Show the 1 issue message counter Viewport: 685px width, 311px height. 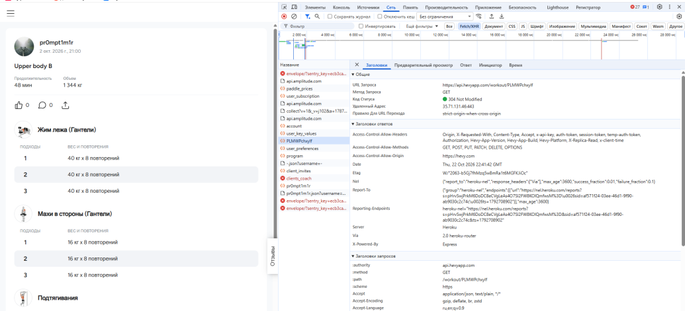(x=646, y=7)
